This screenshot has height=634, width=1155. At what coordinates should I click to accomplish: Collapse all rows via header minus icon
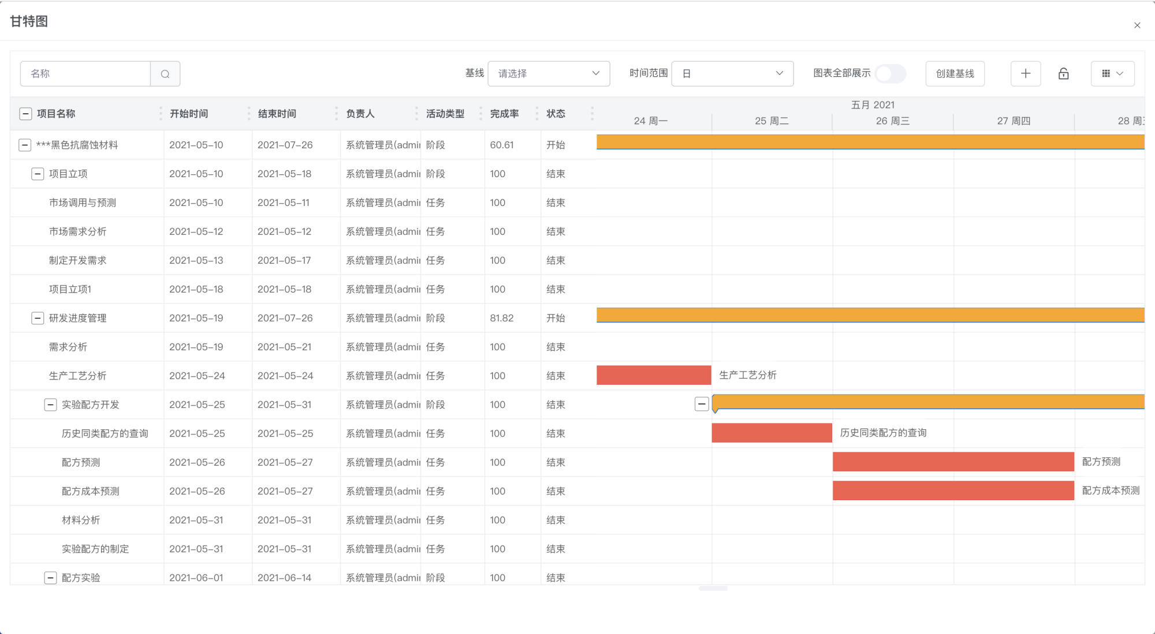[25, 114]
